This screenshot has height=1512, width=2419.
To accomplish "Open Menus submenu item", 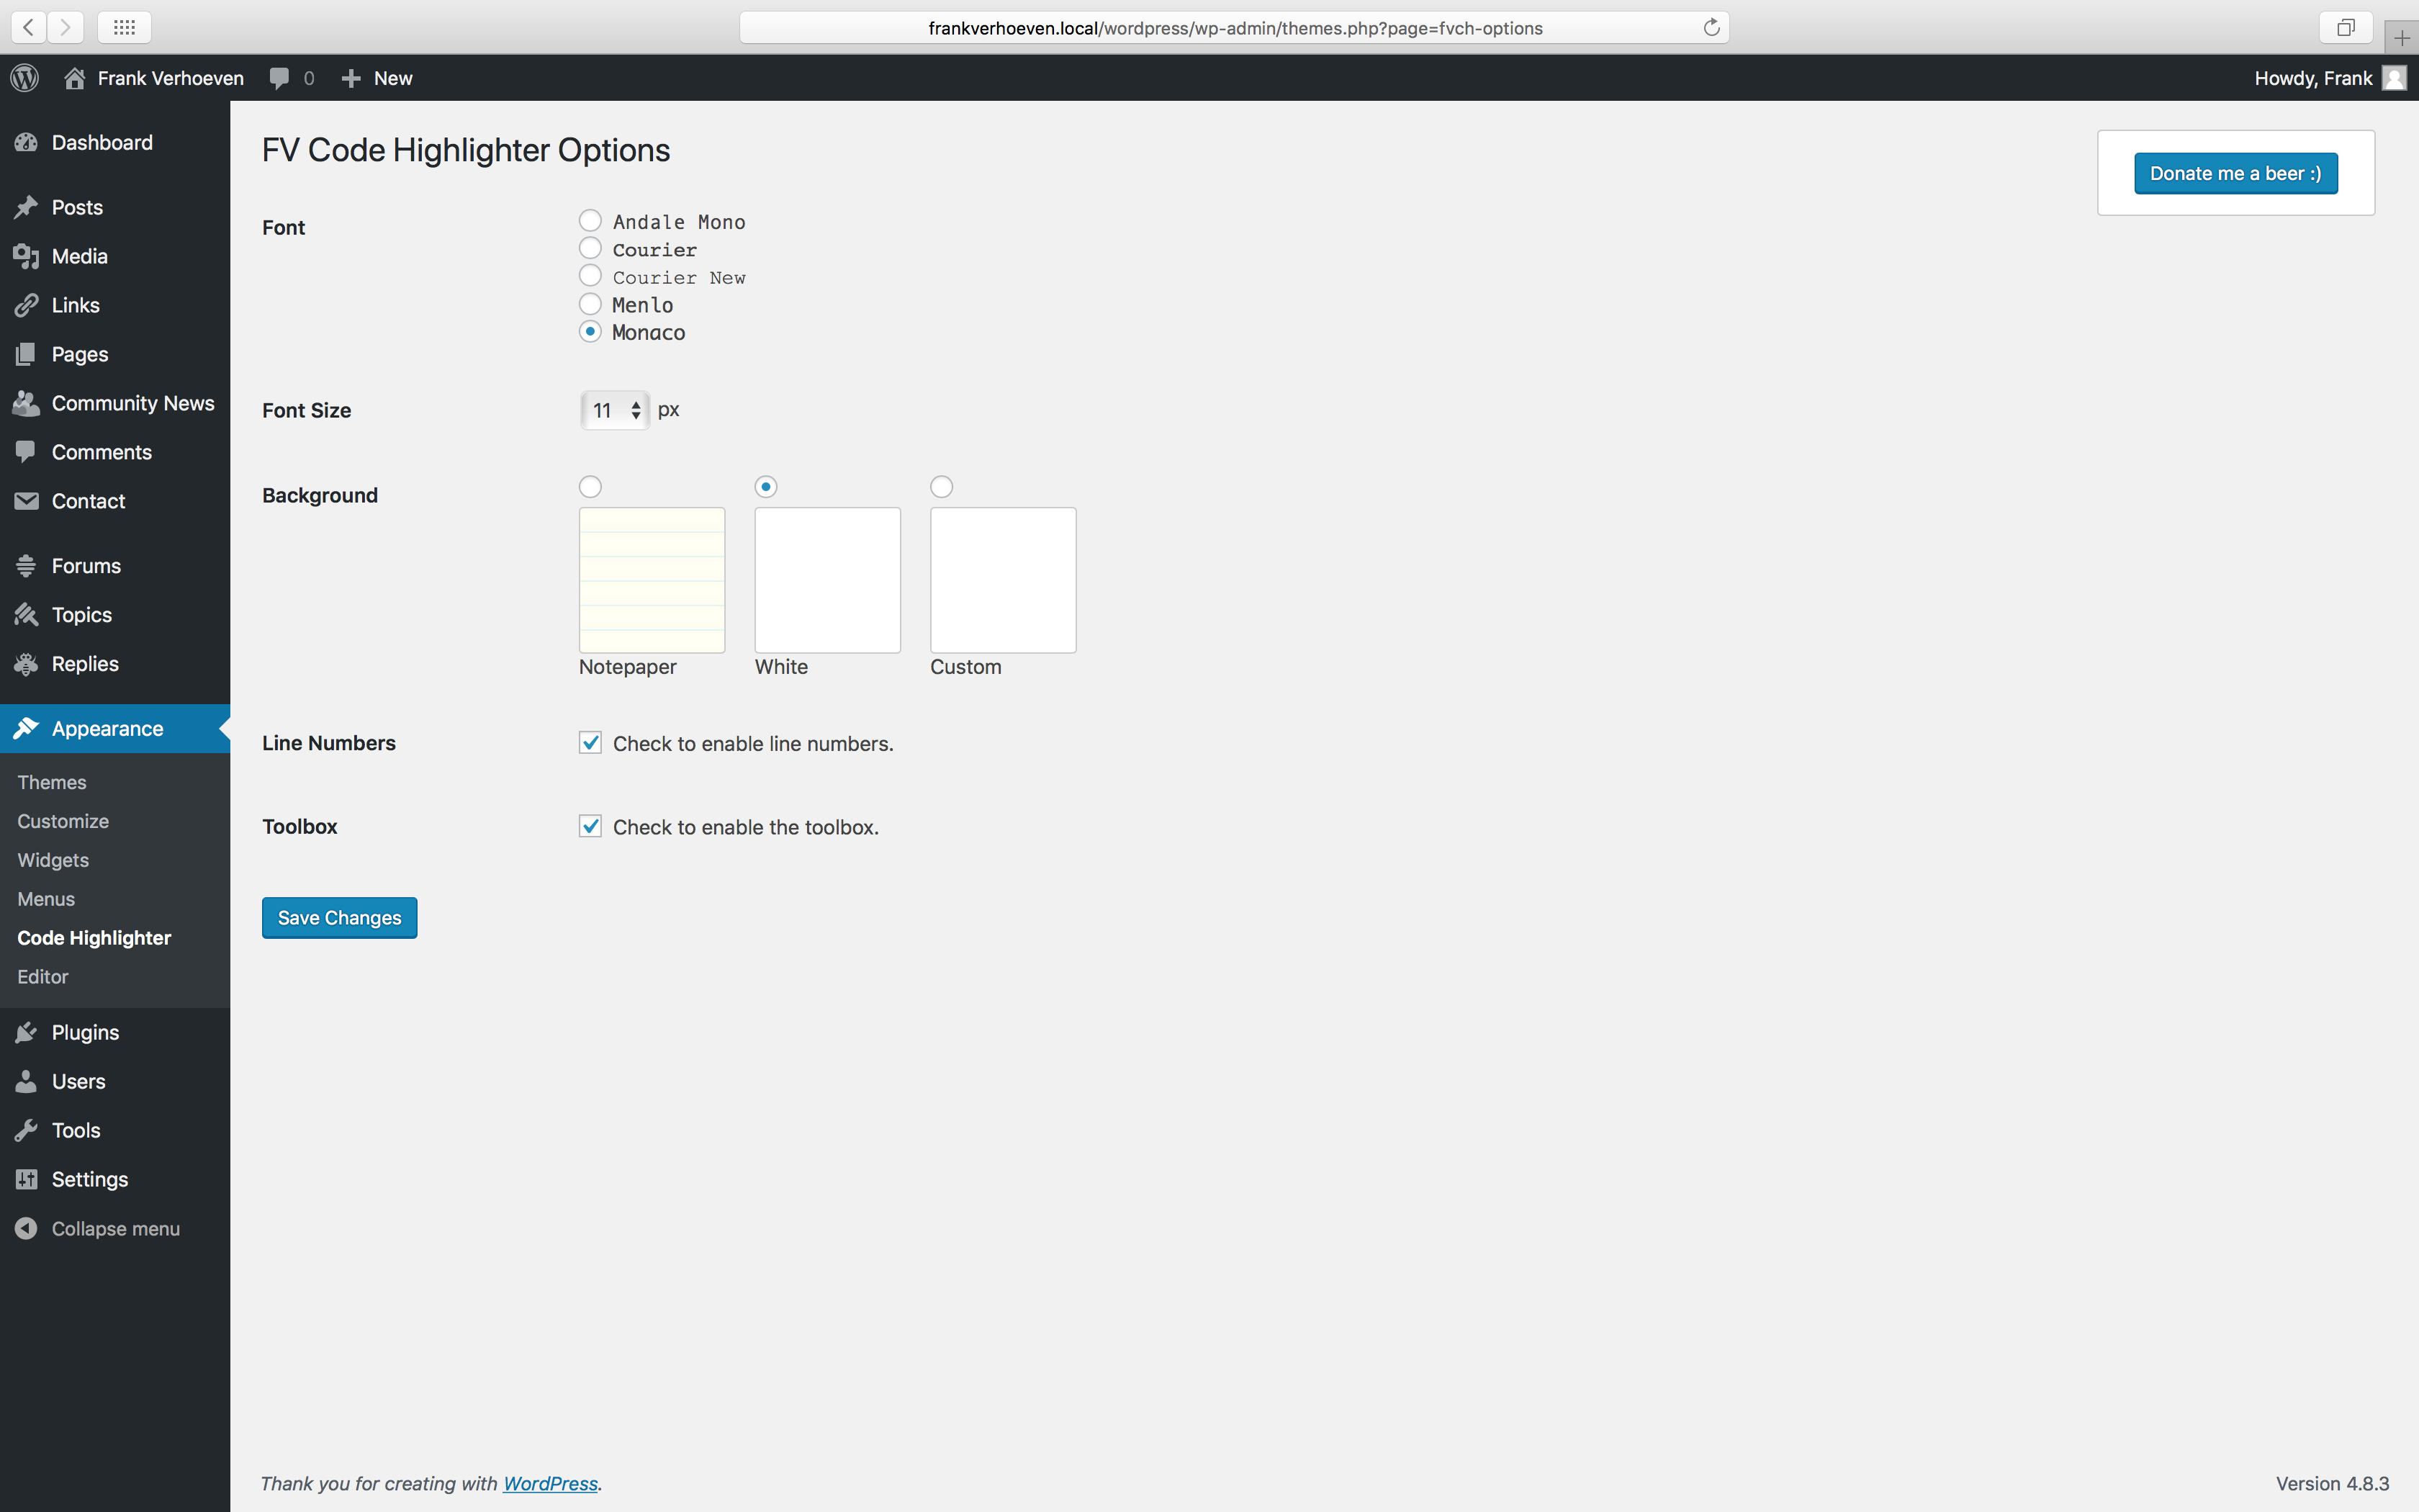I will click(46, 899).
